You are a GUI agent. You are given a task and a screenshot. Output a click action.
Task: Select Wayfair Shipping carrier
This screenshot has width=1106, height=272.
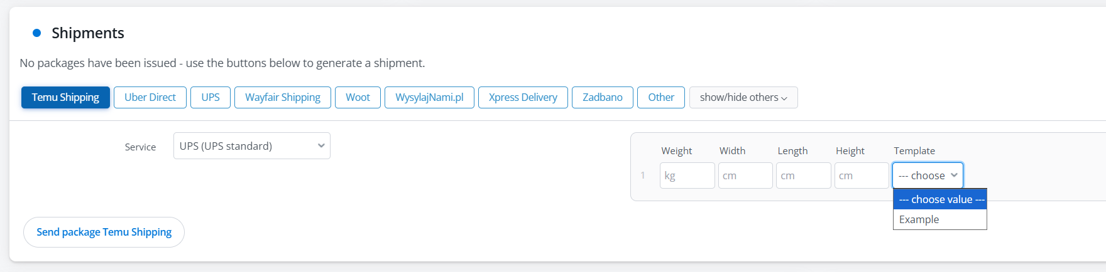click(283, 98)
